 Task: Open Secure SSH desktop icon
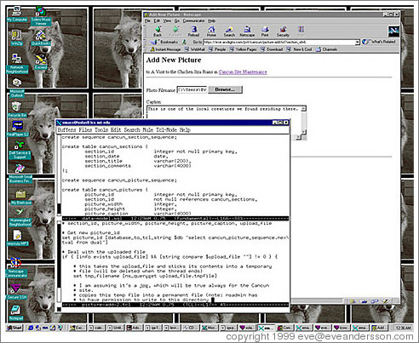[17, 292]
